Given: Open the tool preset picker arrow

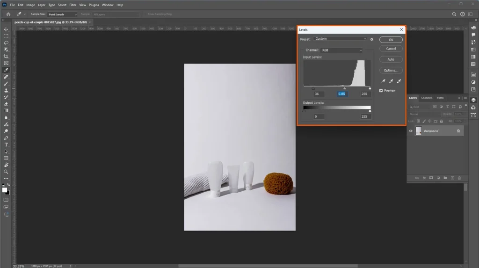Looking at the screenshot, I should point(24,14).
